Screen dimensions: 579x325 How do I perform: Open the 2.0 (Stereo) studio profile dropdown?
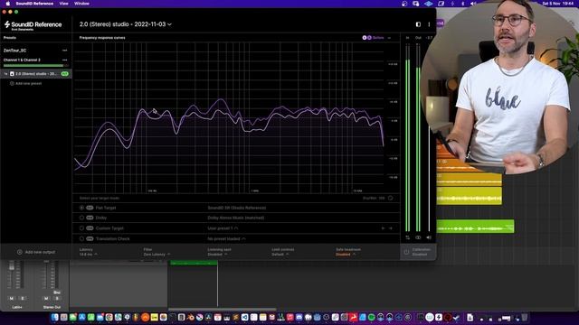[126, 24]
